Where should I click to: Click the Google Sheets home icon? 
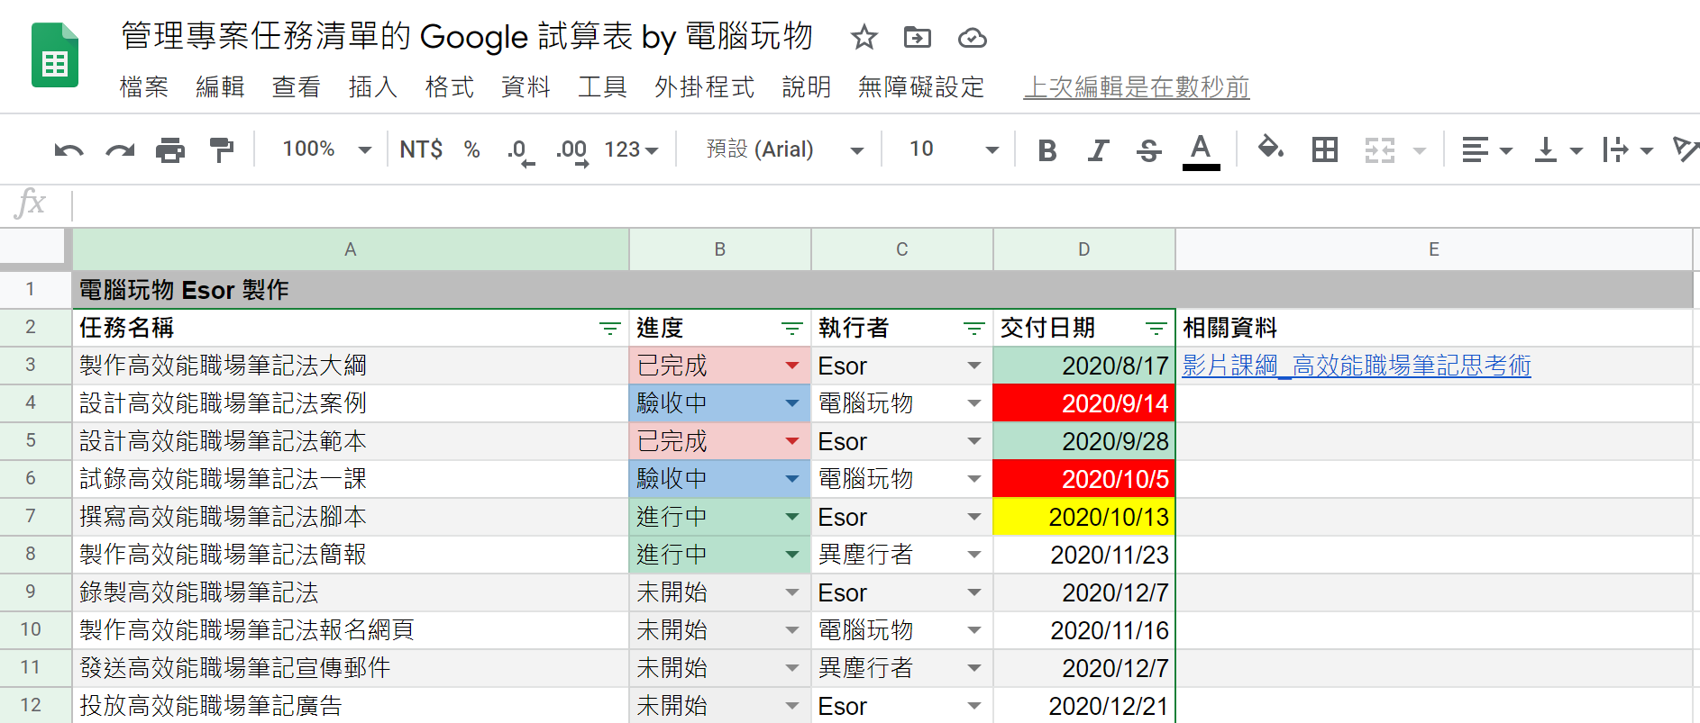pos(55,56)
